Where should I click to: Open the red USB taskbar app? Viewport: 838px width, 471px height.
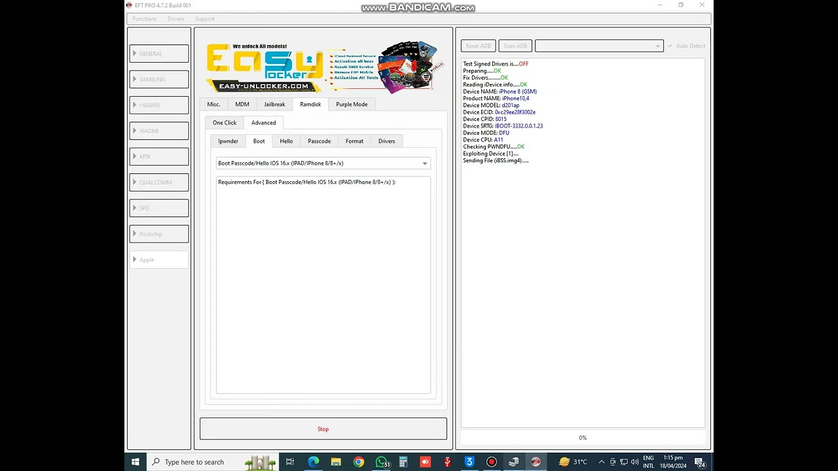447,462
